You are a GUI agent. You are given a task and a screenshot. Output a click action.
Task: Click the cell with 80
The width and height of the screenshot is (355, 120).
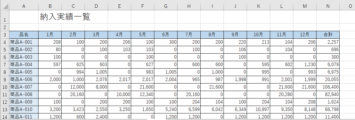(x=50, y=50)
